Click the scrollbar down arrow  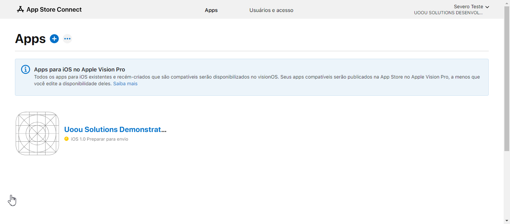point(507,221)
